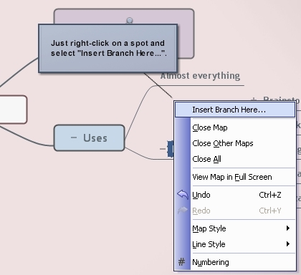
Task: Click the Ctrl+Z shortcut label
Action: click(270, 195)
